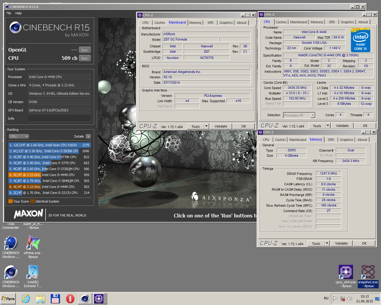The height and width of the screenshot is (305, 381).
Task: Select ranking row 1 Xeon X5650
Action: tap(49, 145)
